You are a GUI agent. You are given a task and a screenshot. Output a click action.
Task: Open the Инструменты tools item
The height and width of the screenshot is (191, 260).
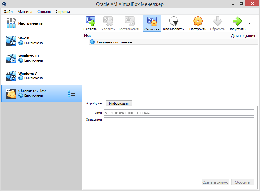[42, 23]
